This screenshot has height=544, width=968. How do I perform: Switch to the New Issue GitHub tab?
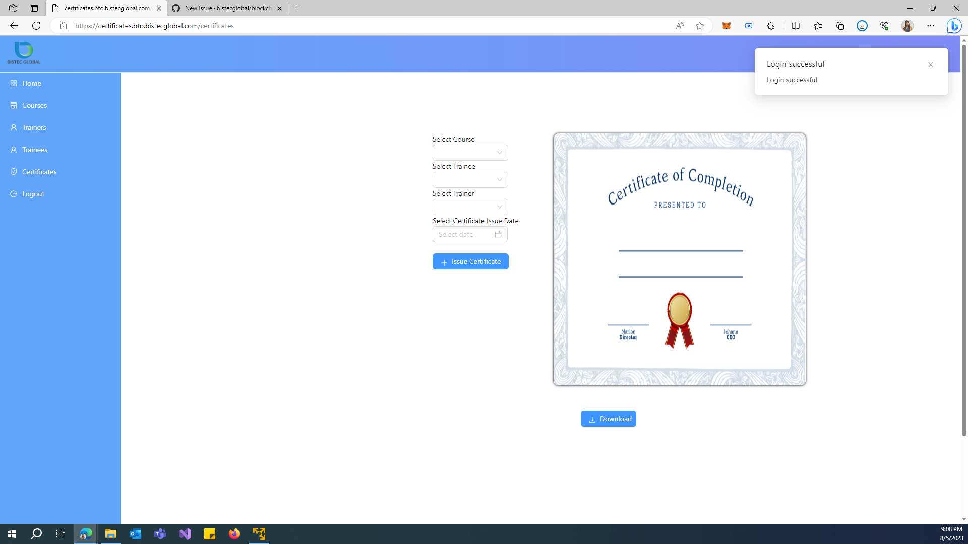(x=222, y=8)
